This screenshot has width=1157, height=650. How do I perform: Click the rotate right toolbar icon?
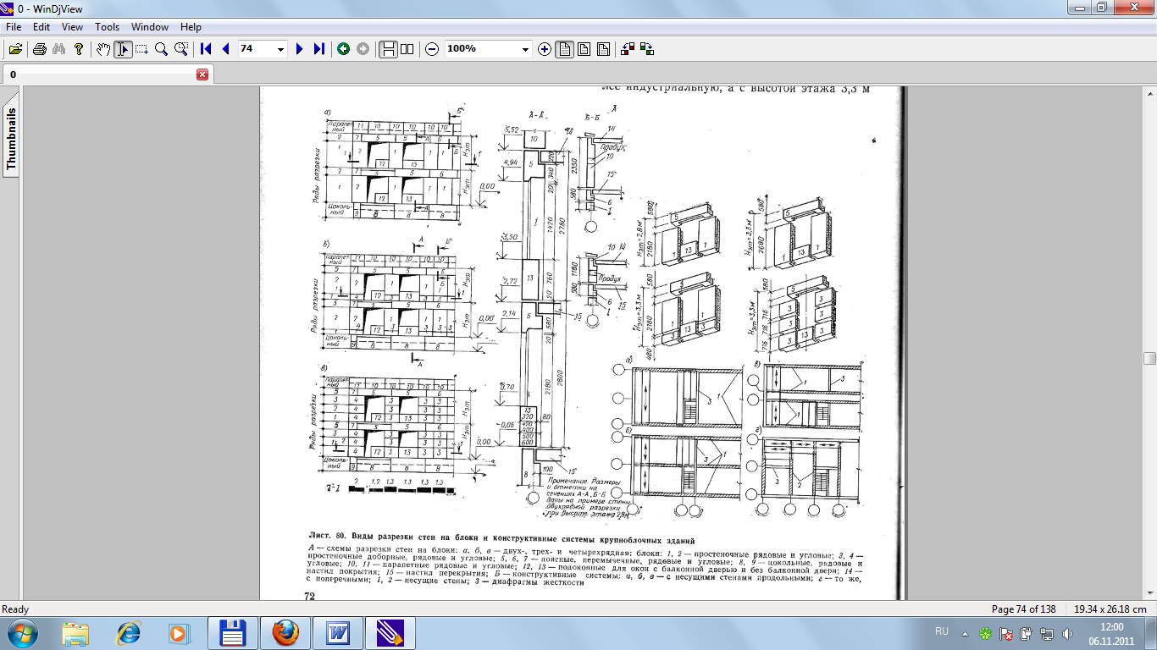tap(648, 49)
